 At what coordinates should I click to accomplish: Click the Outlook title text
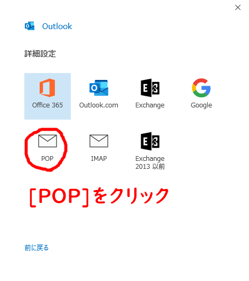(x=57, y=26)
